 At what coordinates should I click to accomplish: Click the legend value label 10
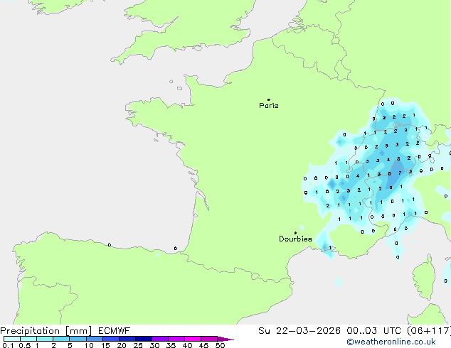[89, 345]
